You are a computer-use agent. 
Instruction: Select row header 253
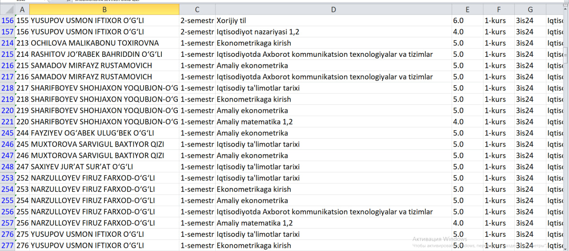[8, 178]
